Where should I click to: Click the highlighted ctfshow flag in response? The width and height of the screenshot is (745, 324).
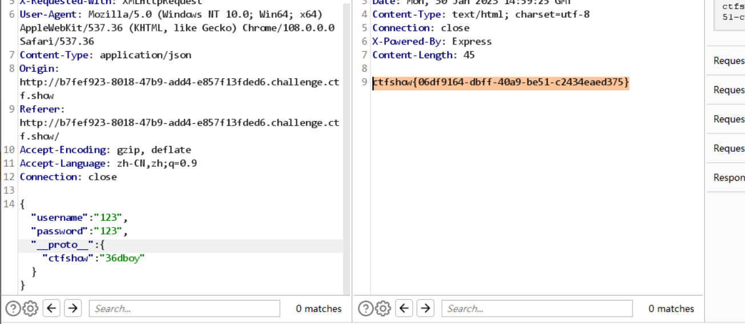(501, 83)
